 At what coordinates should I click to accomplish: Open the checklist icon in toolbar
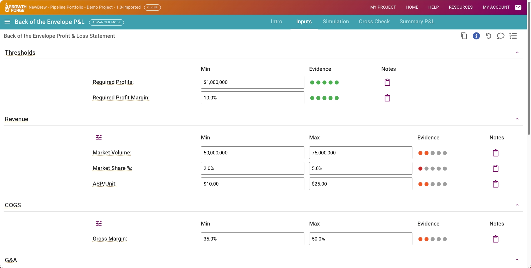[x=513, y=36]
